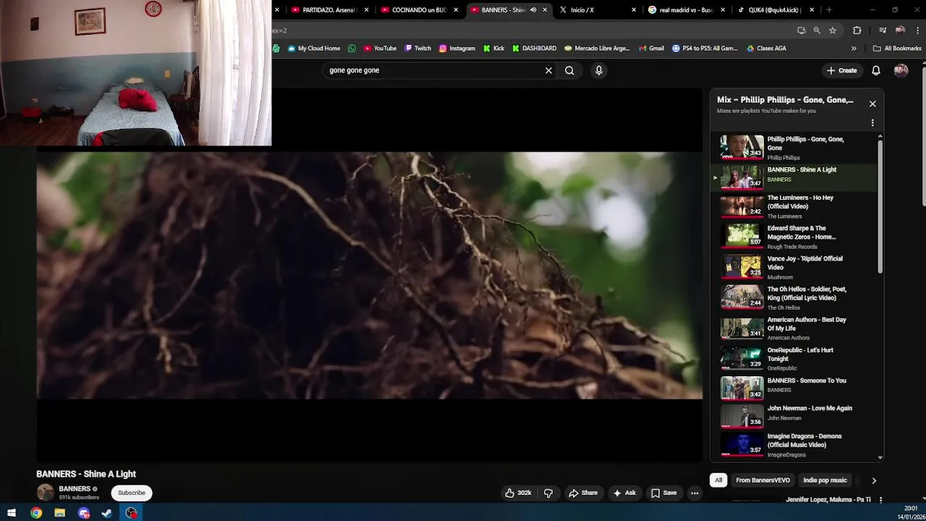Click the Share button
The image size is (926, 521).
(583, 493)
